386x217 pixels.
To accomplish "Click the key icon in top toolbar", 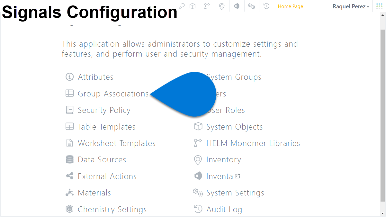I will click(x=182, y=6).
